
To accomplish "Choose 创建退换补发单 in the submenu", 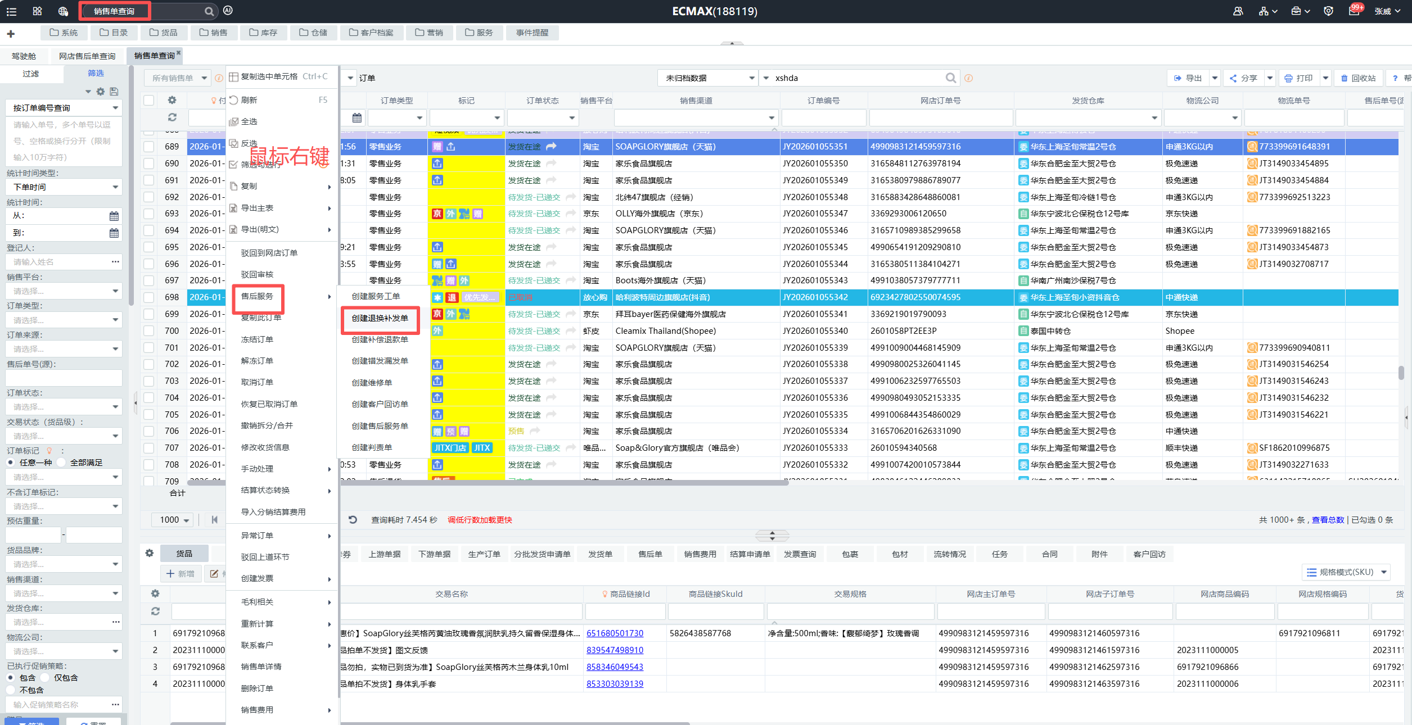I will click(380, 318).
